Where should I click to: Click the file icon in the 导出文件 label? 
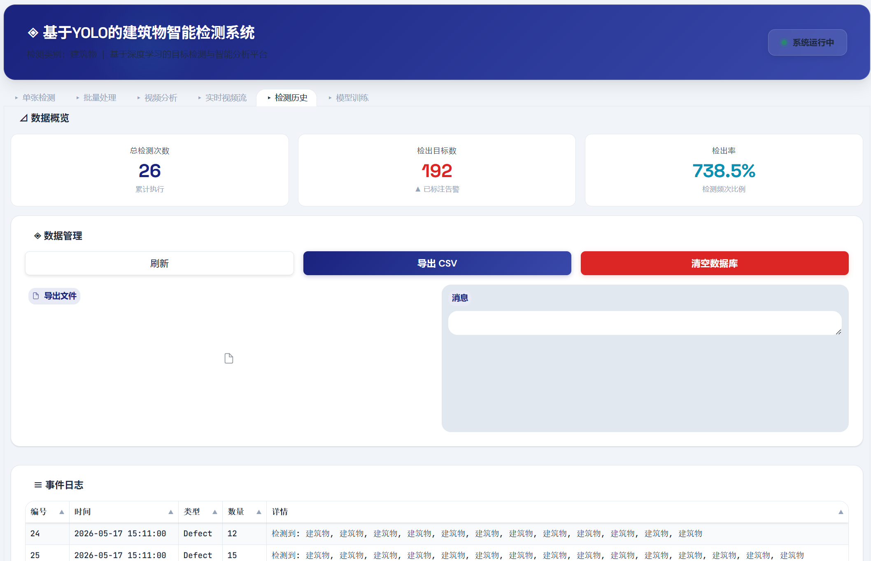coord(36,296)
